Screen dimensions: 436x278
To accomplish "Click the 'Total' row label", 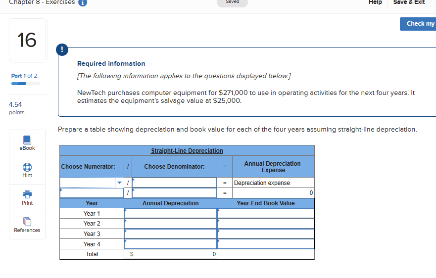I will pyautogui.click(x=92, y=254).
